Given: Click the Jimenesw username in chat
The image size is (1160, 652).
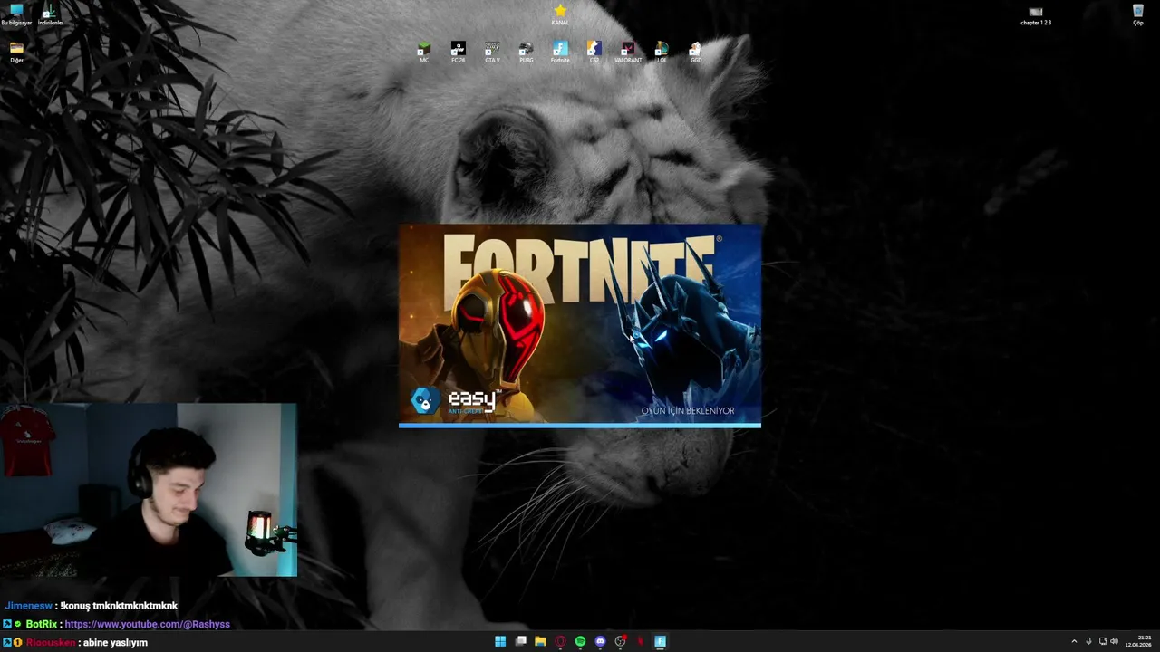Looking at the screenshot, I should (x=27, y=606).
